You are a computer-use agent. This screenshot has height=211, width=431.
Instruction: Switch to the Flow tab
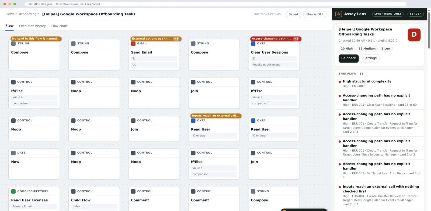tap(9, 26)
